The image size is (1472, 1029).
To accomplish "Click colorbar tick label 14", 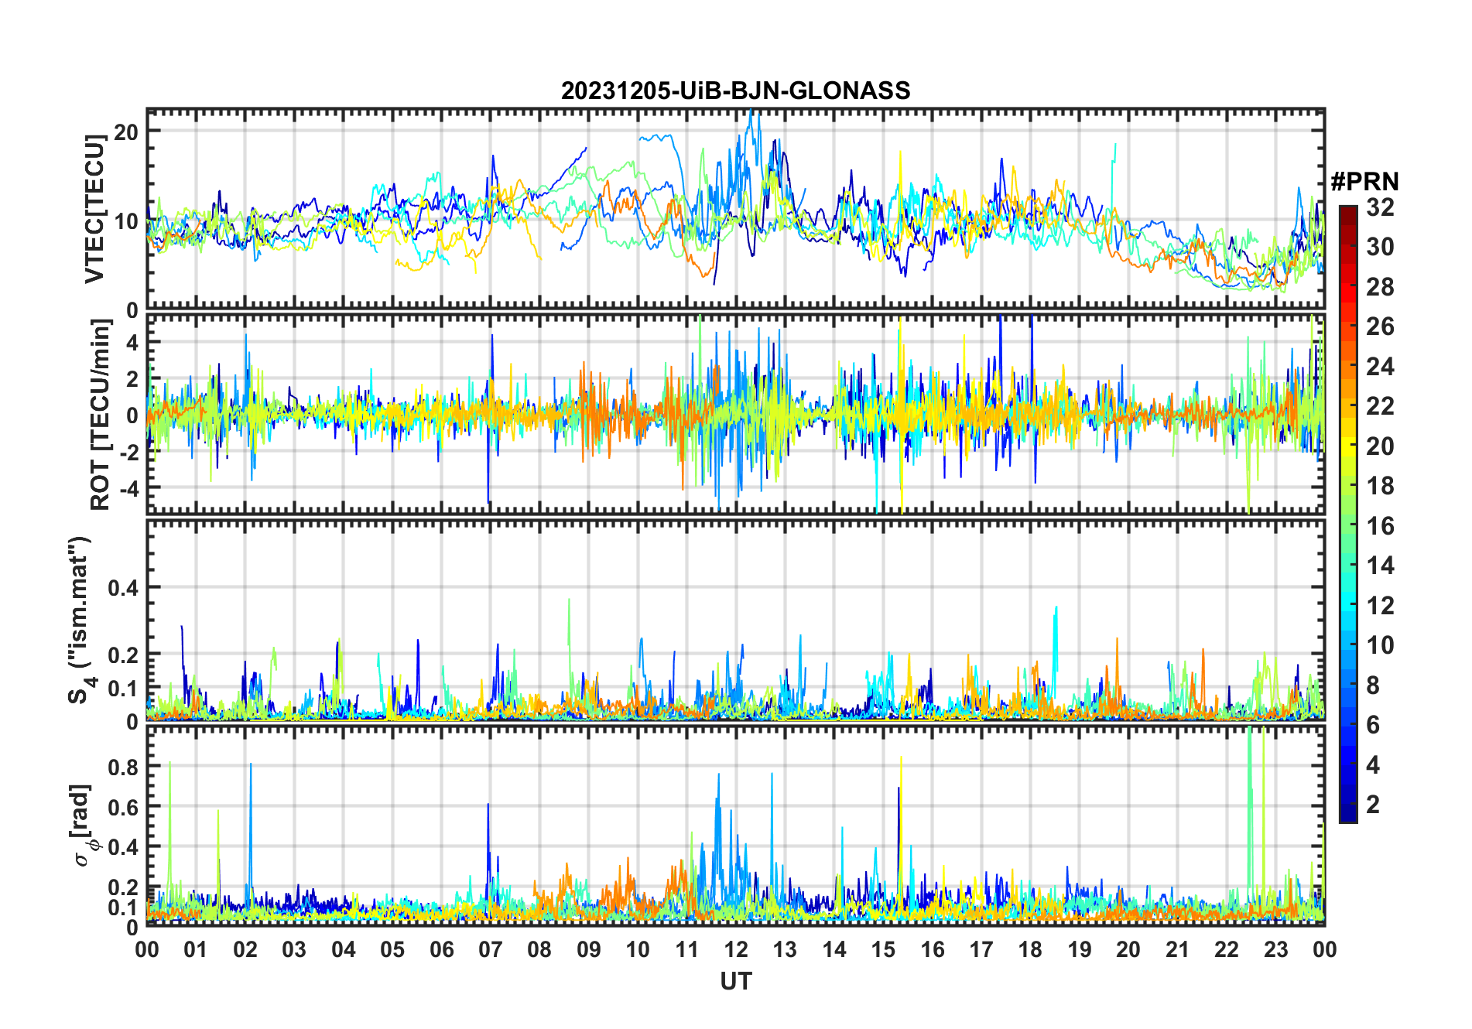I will 1380,566.
